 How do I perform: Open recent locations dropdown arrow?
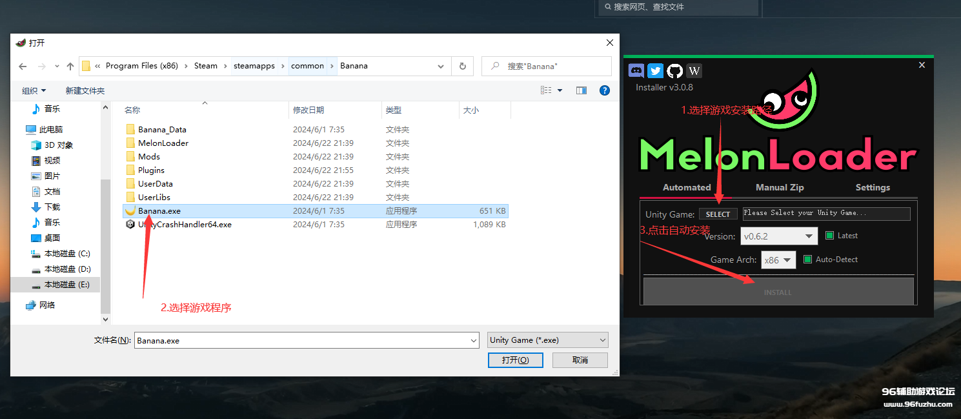[57, 66]
